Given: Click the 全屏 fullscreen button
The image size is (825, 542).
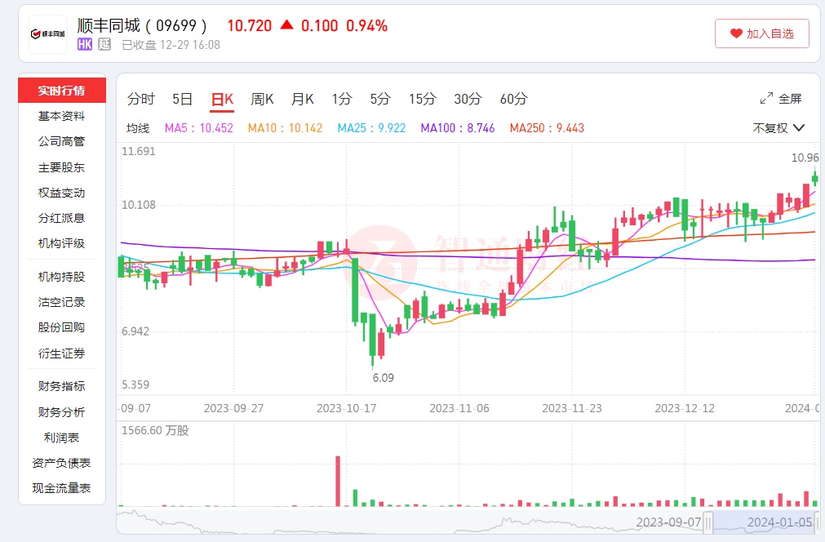Looking at the screenshot, I should coord(781,99).
